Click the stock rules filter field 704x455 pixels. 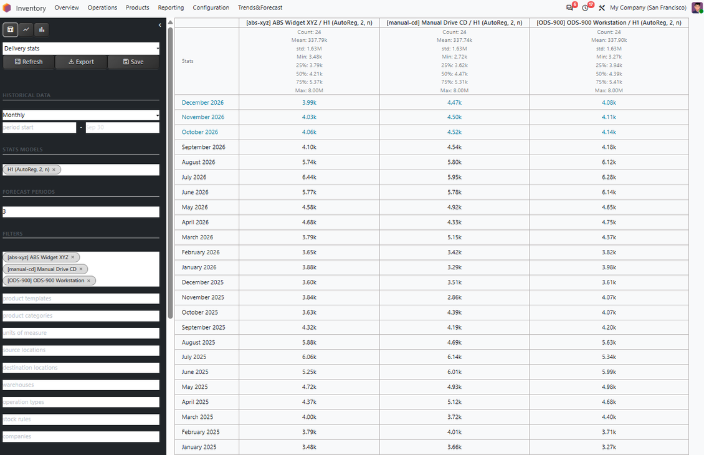pyautogui.click(x=81, y=419)
